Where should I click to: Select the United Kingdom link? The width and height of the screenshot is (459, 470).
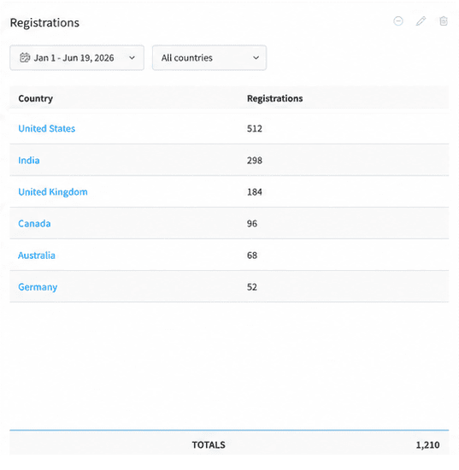click(x=53, y=191)
